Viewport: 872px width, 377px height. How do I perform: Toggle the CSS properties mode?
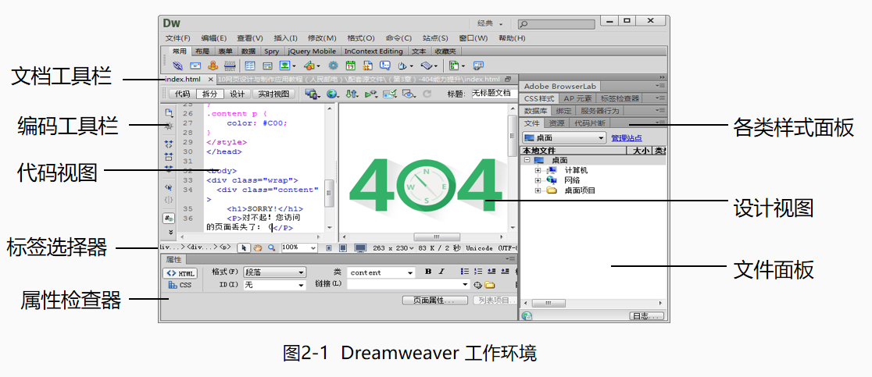pos(180,286)
